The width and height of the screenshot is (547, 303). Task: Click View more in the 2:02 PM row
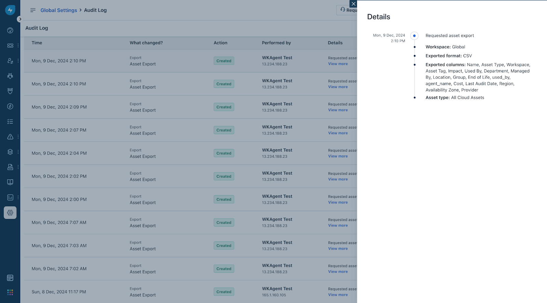[x=338, y=179]
